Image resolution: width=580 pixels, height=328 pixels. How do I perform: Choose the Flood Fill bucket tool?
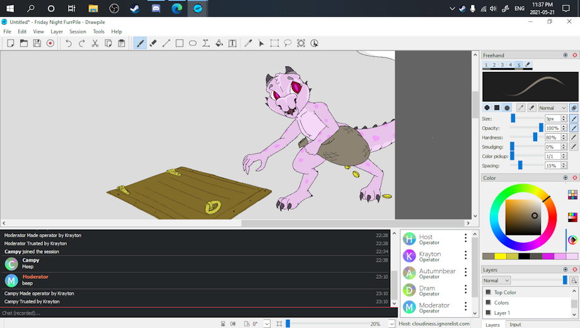(x=219, y=44)
